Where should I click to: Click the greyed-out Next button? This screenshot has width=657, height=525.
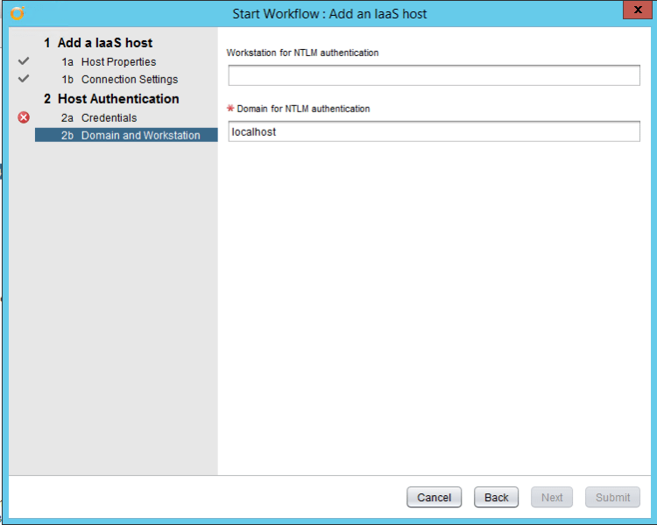click(552, 498)
